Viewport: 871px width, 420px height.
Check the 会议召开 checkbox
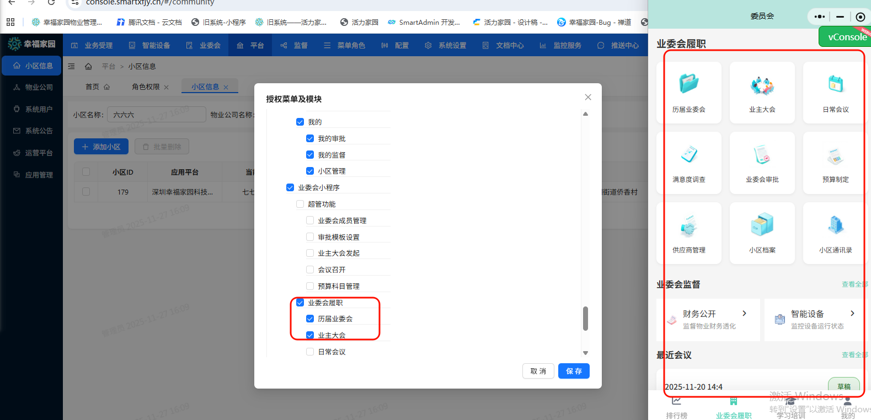tap(310, 270)
